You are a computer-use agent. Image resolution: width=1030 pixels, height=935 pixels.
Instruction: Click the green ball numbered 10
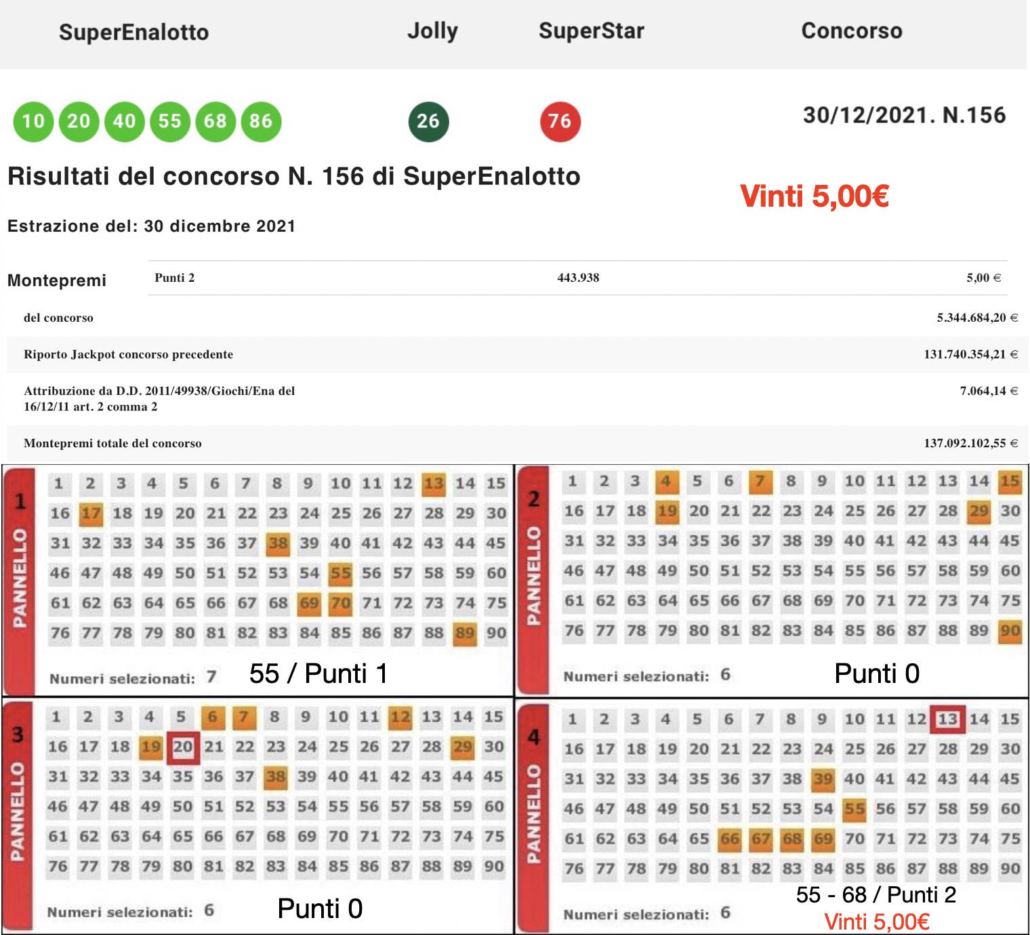click(x=33, y=121)
